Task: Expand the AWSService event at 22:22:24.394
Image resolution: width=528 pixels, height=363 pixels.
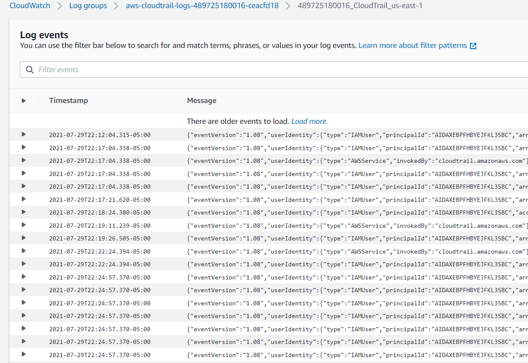Action: [24, 251]
